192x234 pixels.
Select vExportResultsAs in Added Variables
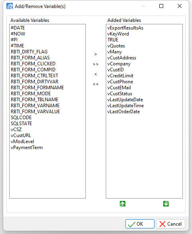click(x=125, y=28)
